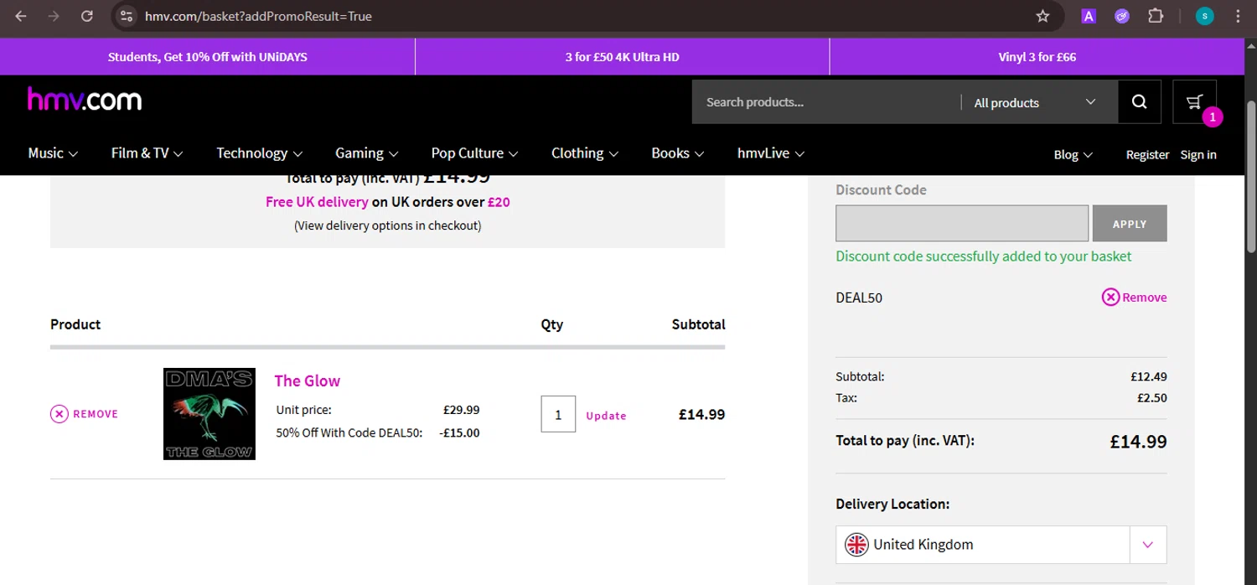
Task: Expand the Film & TV menu
Action: [x=147, y=153]
